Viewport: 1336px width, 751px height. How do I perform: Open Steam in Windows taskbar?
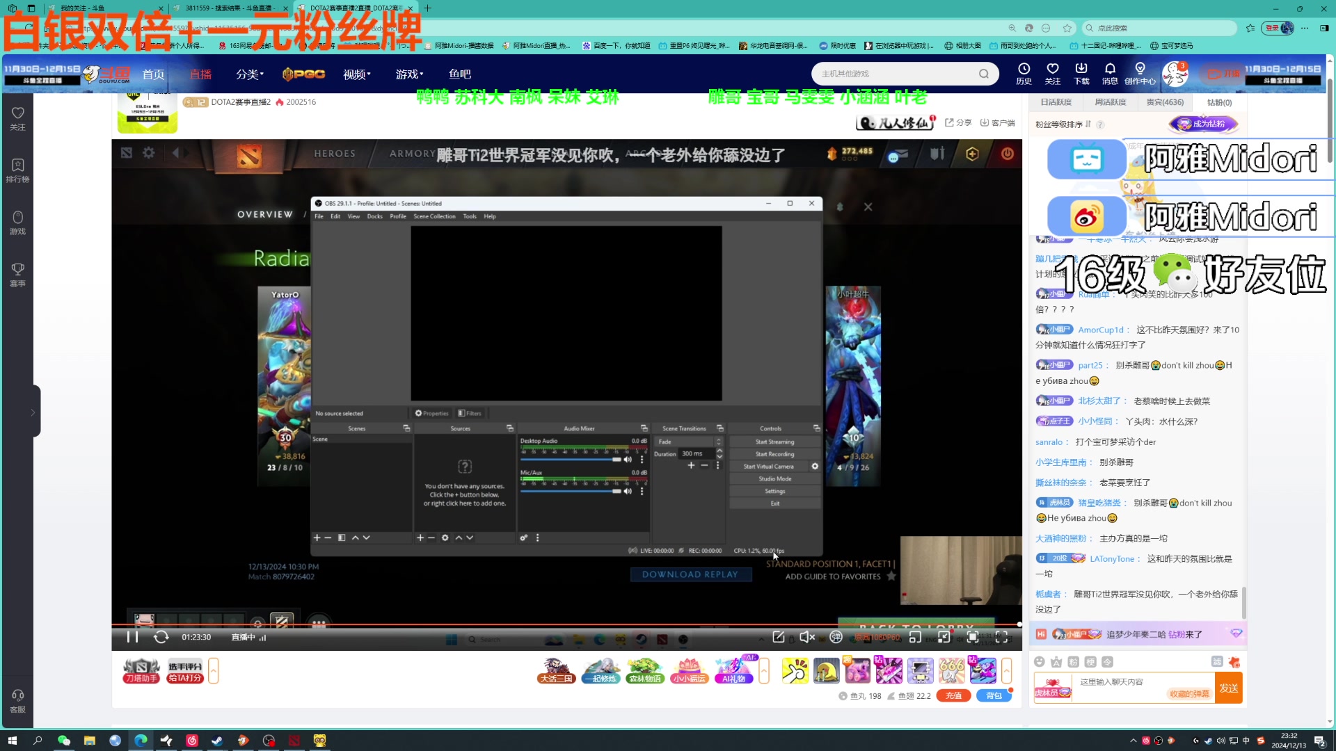tap(217, 741)
